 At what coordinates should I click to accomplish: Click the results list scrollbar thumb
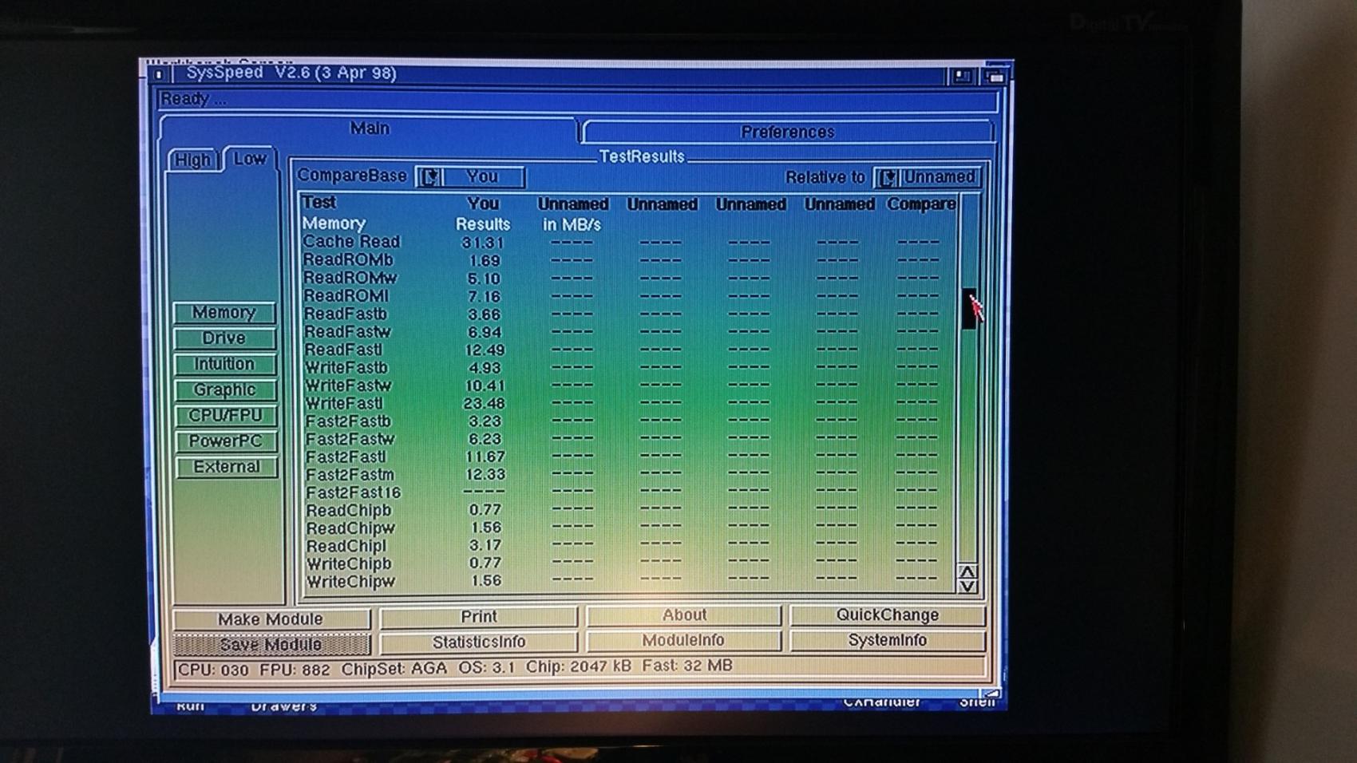969,308
